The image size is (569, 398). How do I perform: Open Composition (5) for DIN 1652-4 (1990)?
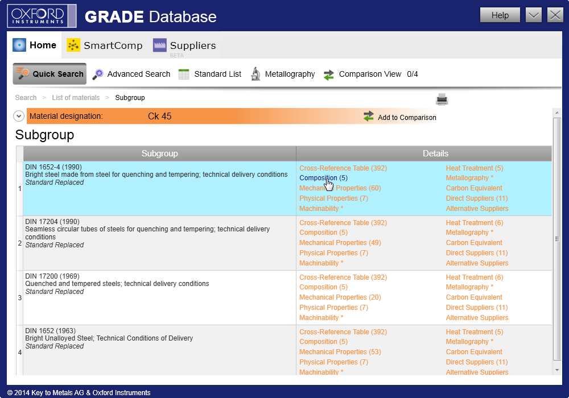pyautogui.click(x=323, y=177)
